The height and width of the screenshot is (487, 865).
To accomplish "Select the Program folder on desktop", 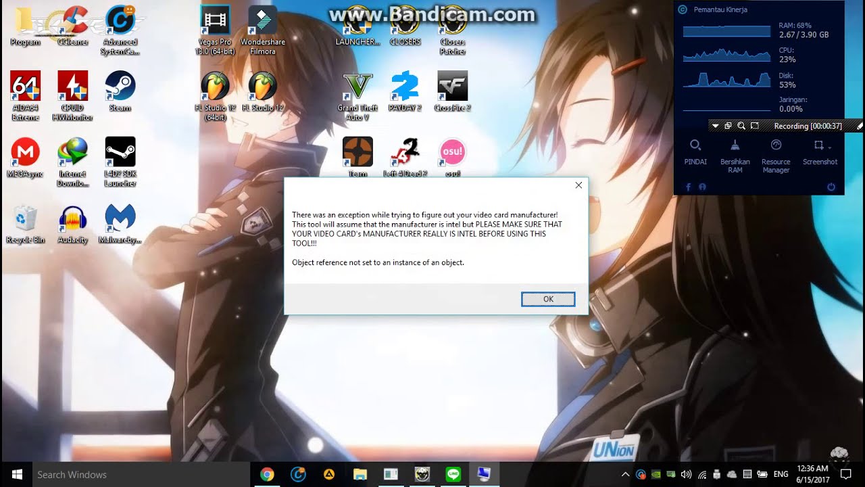I will click(x=25, y=26).
